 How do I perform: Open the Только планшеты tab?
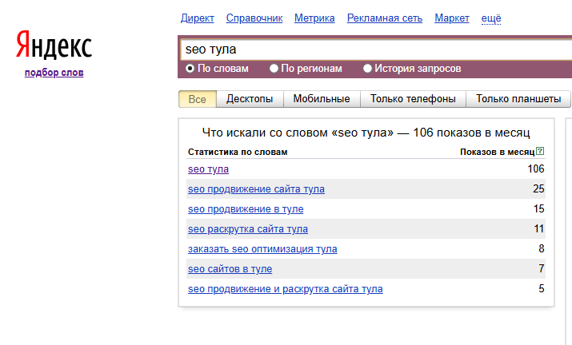click(x=518, y=99)
